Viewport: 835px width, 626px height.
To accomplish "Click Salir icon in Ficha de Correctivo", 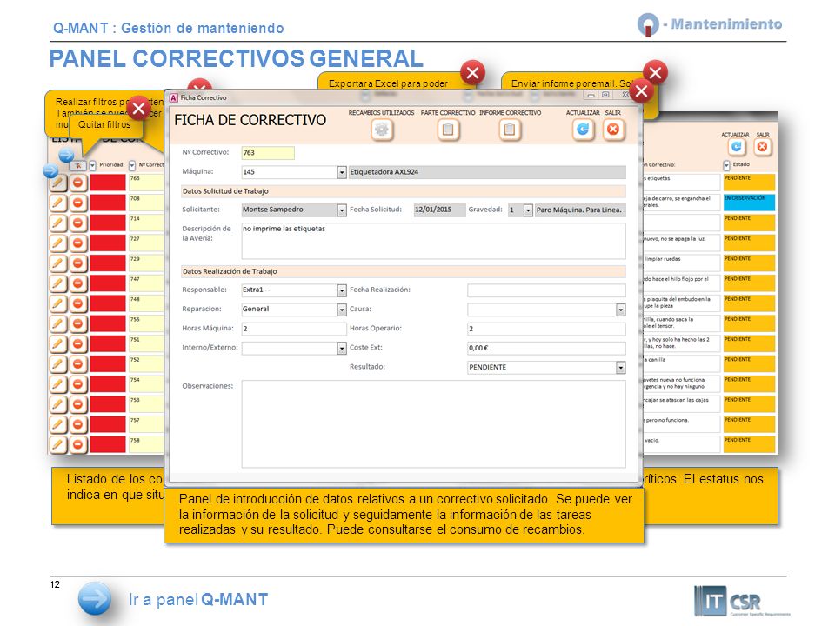I will point(613,130).
